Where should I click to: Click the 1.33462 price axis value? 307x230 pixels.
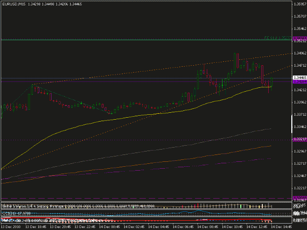[300, 127]
